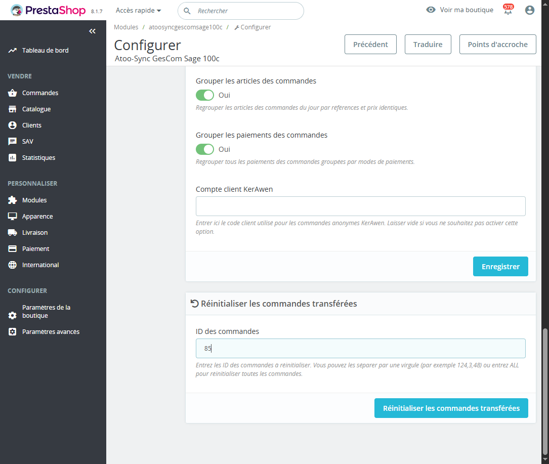
Task: Click the page vertical scrollbar thumb
Action: coord(545,391)
